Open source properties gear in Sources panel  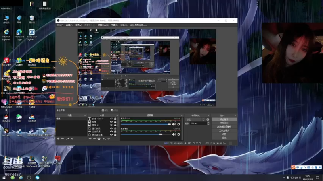click(99, 139)
